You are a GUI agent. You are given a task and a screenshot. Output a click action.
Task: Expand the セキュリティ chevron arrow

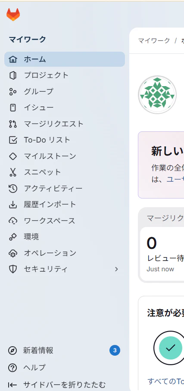coord(116,269)
